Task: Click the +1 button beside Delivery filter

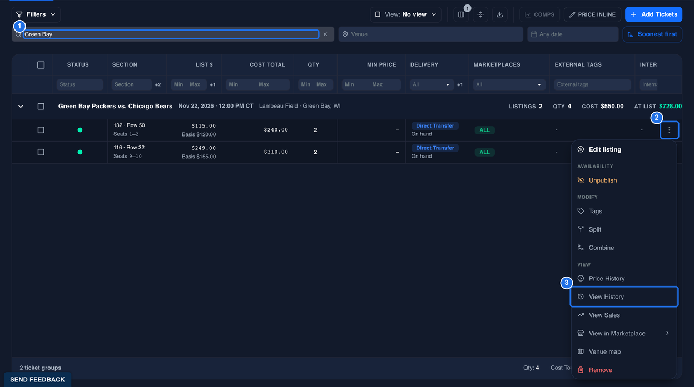Action: point(460,85)
